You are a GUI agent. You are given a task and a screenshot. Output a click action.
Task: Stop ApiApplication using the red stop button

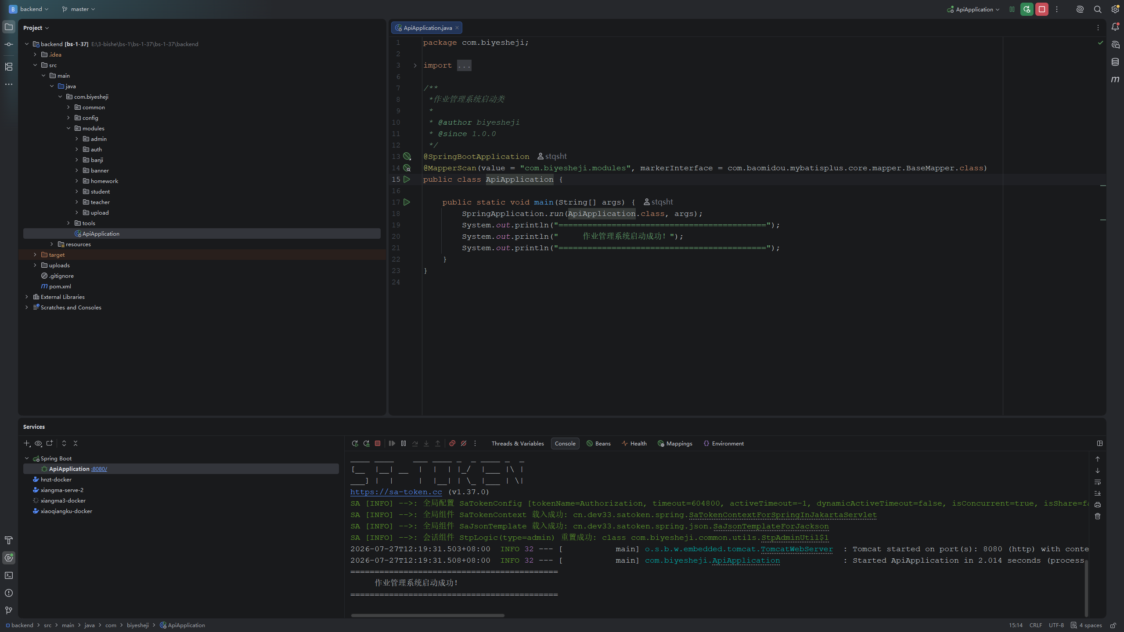click(x=1041, y=9)
